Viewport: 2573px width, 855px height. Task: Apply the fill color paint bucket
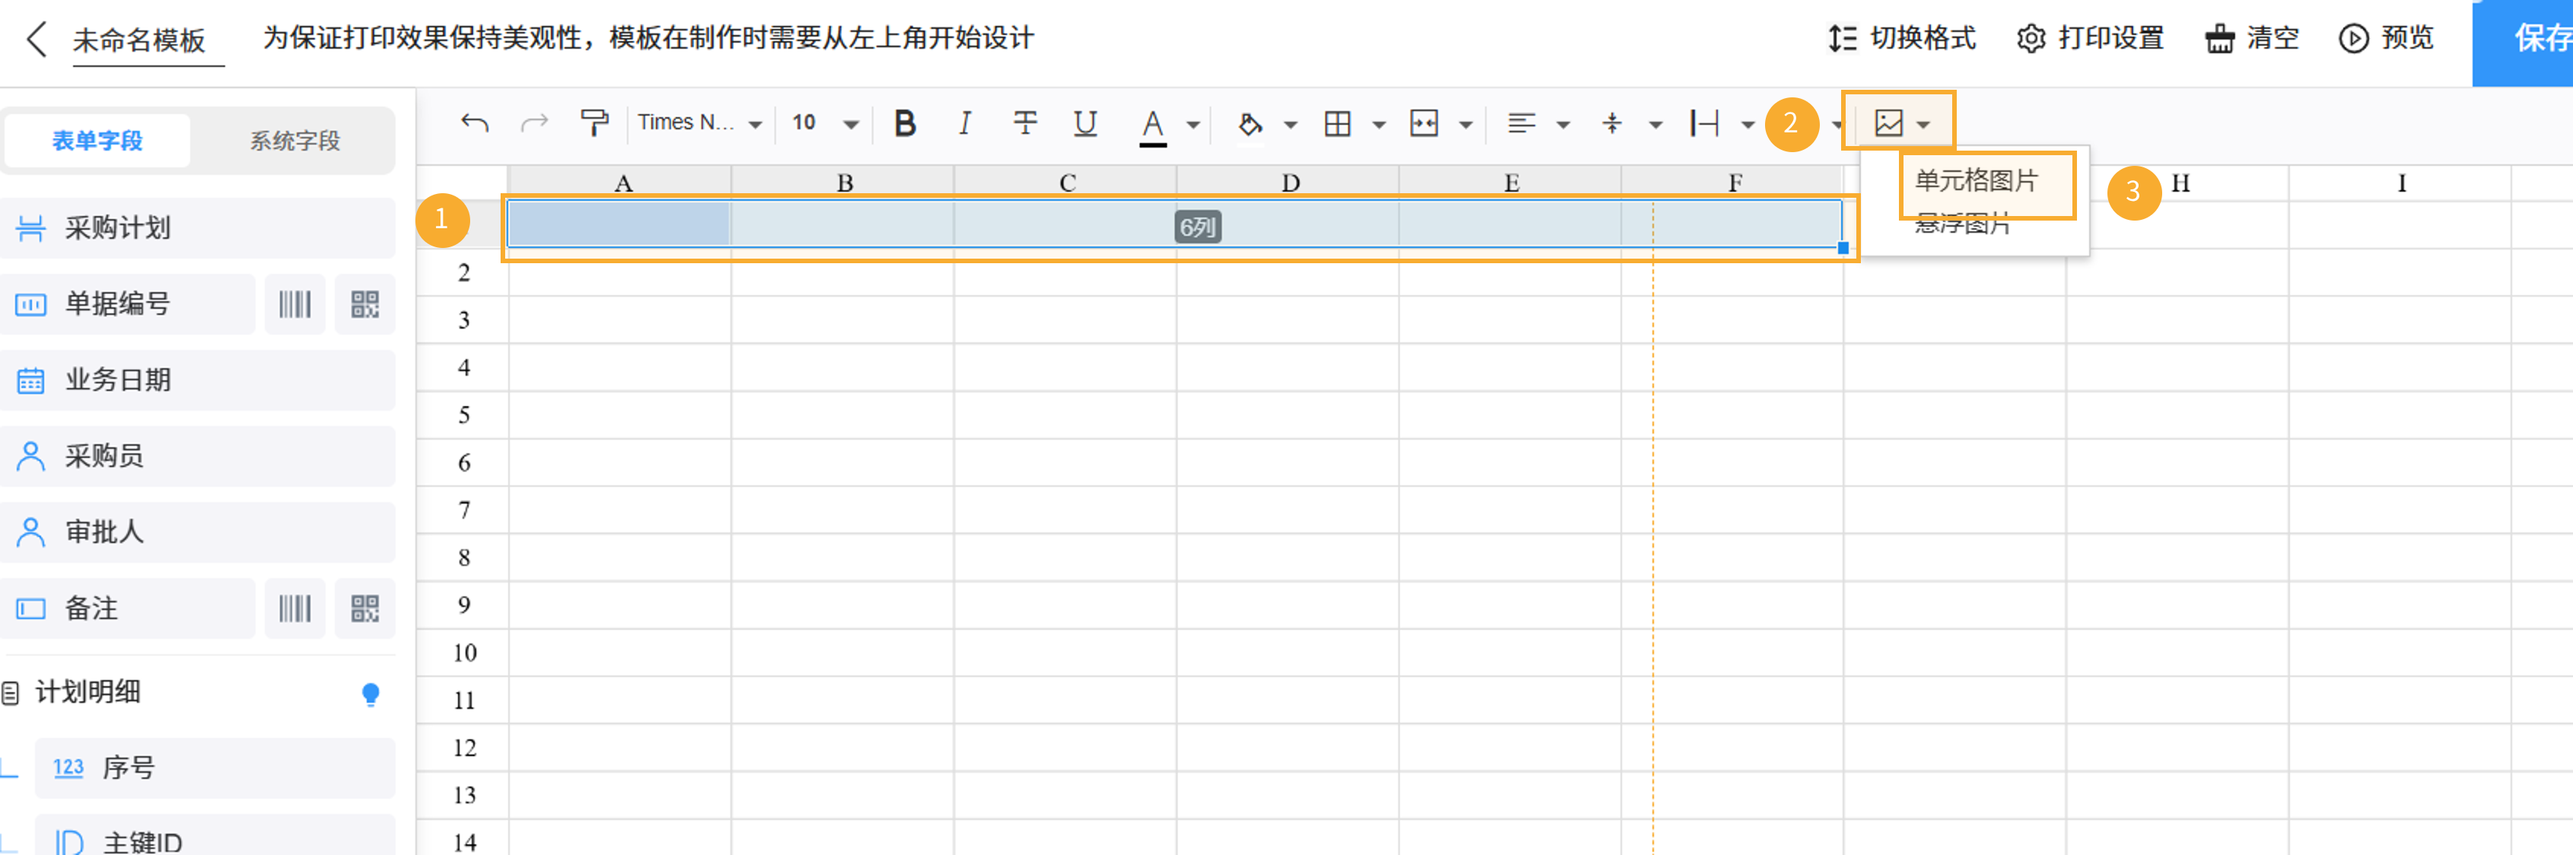coord(1249,124)
